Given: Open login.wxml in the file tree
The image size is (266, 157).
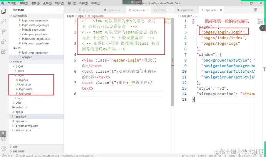Looking at the screenshot, I should coord(36,89).
